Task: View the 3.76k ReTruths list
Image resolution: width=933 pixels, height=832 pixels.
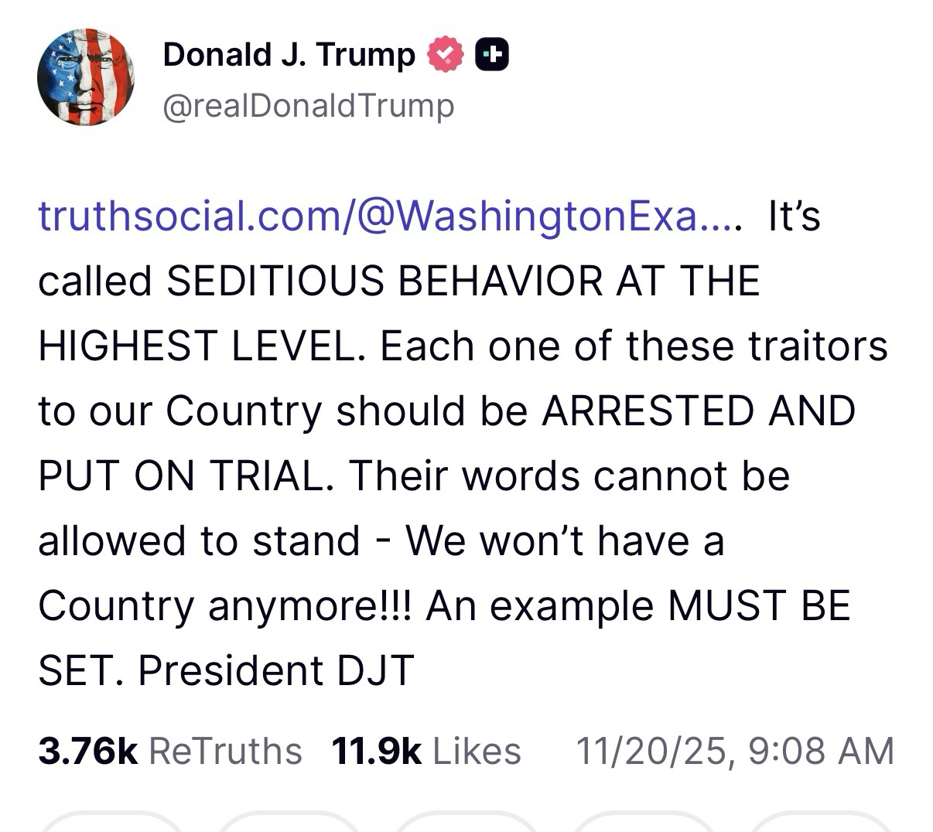Action: pos(170,748)
